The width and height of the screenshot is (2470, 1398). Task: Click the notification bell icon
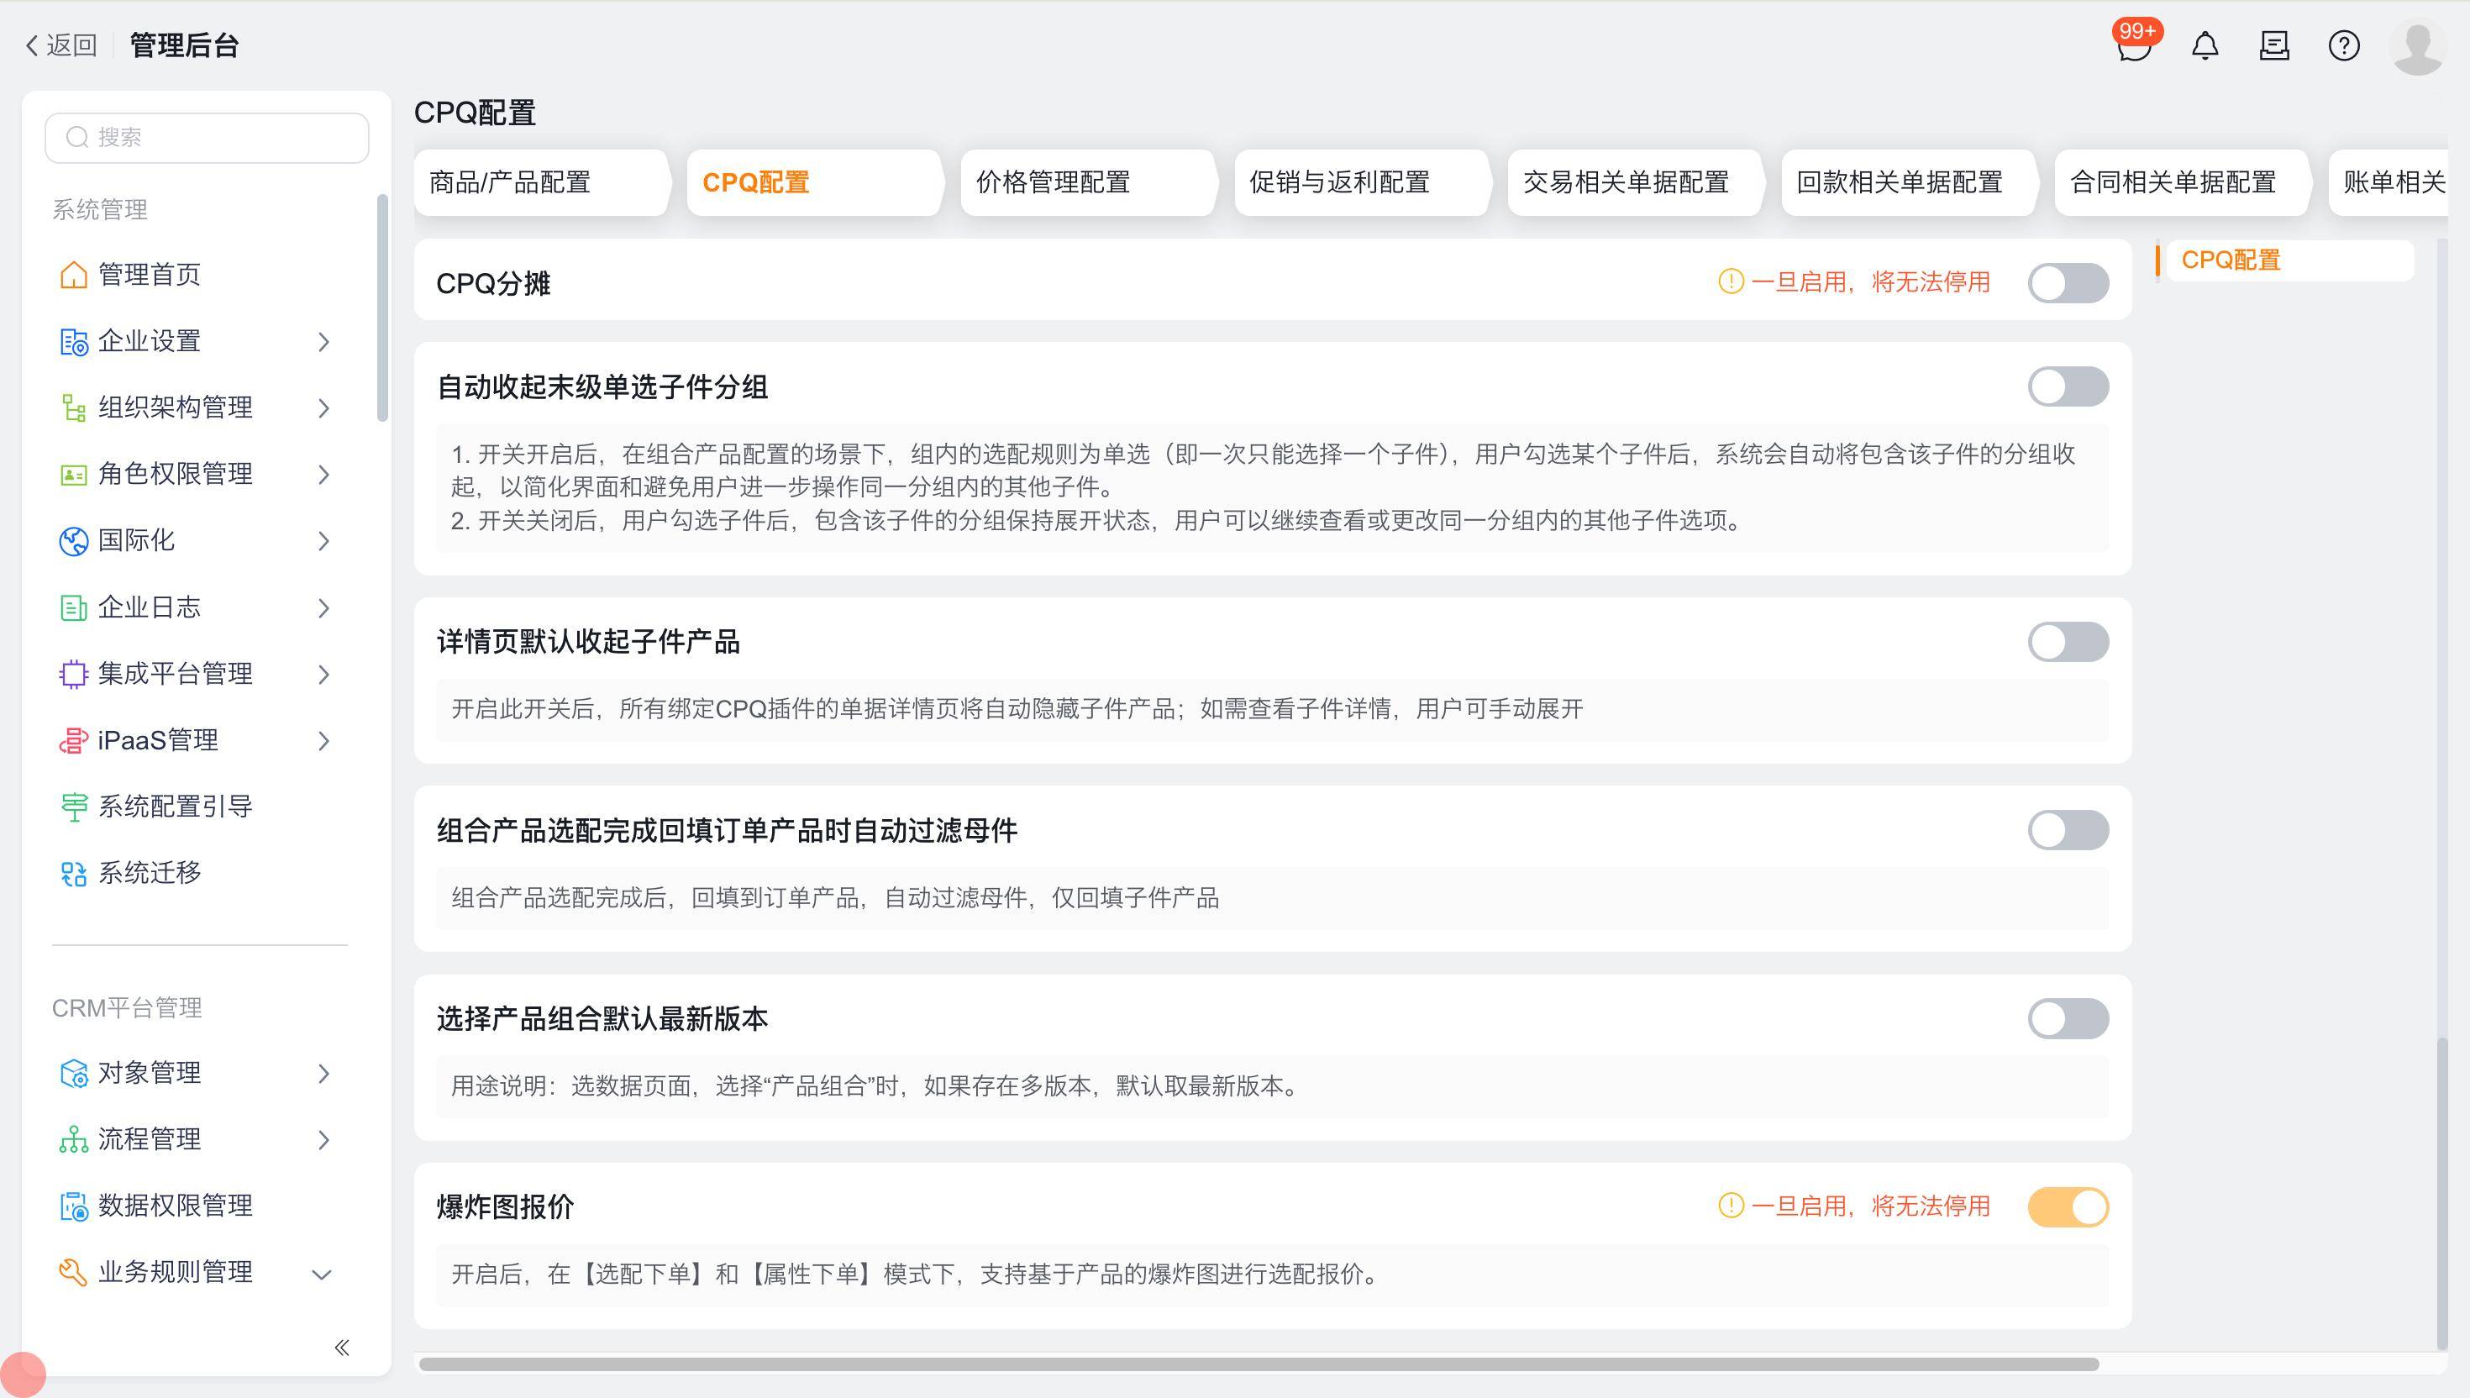(2204, 45)
